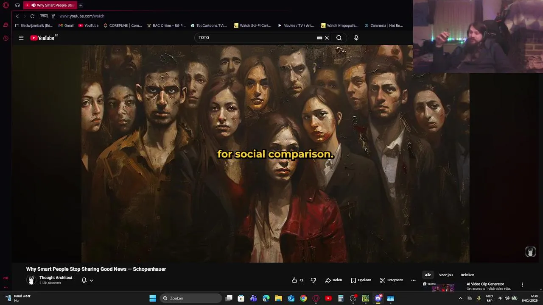Go back with the browser back arrow

pyautogui.click(x=17, y=16)
